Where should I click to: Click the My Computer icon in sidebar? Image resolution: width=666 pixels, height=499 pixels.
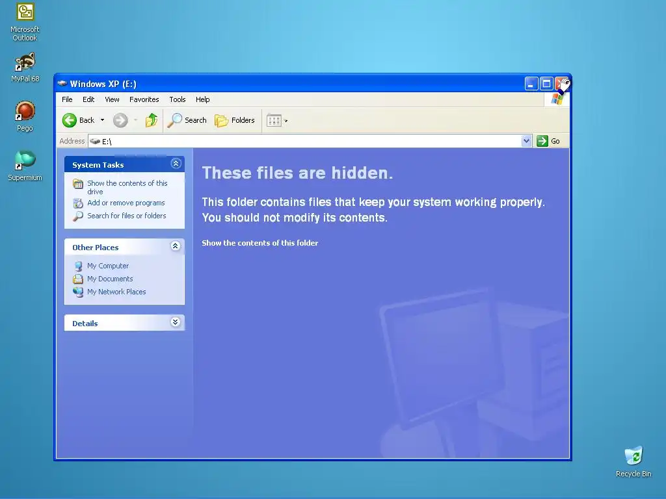point(78,266)
